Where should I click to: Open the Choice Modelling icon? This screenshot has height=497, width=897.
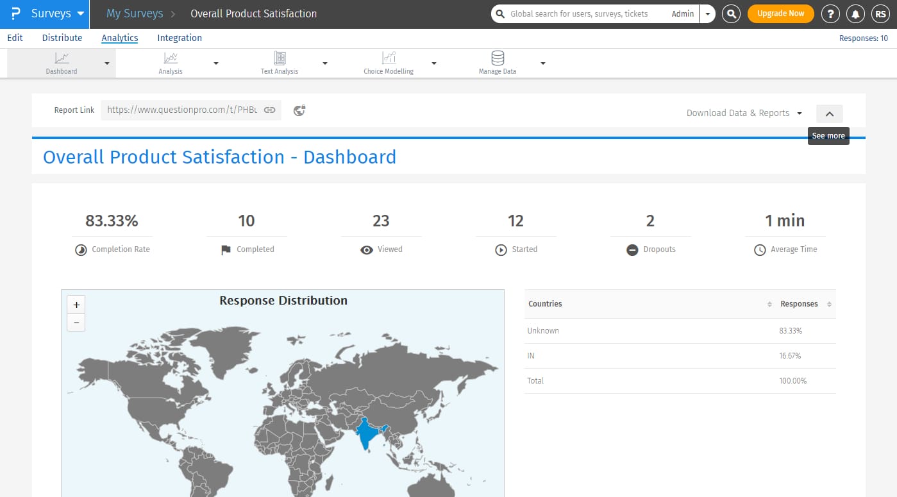pyautogui.click(x=389, y=58)
